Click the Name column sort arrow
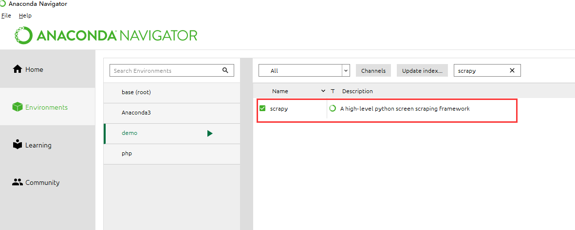 click(x=323, y=91)
